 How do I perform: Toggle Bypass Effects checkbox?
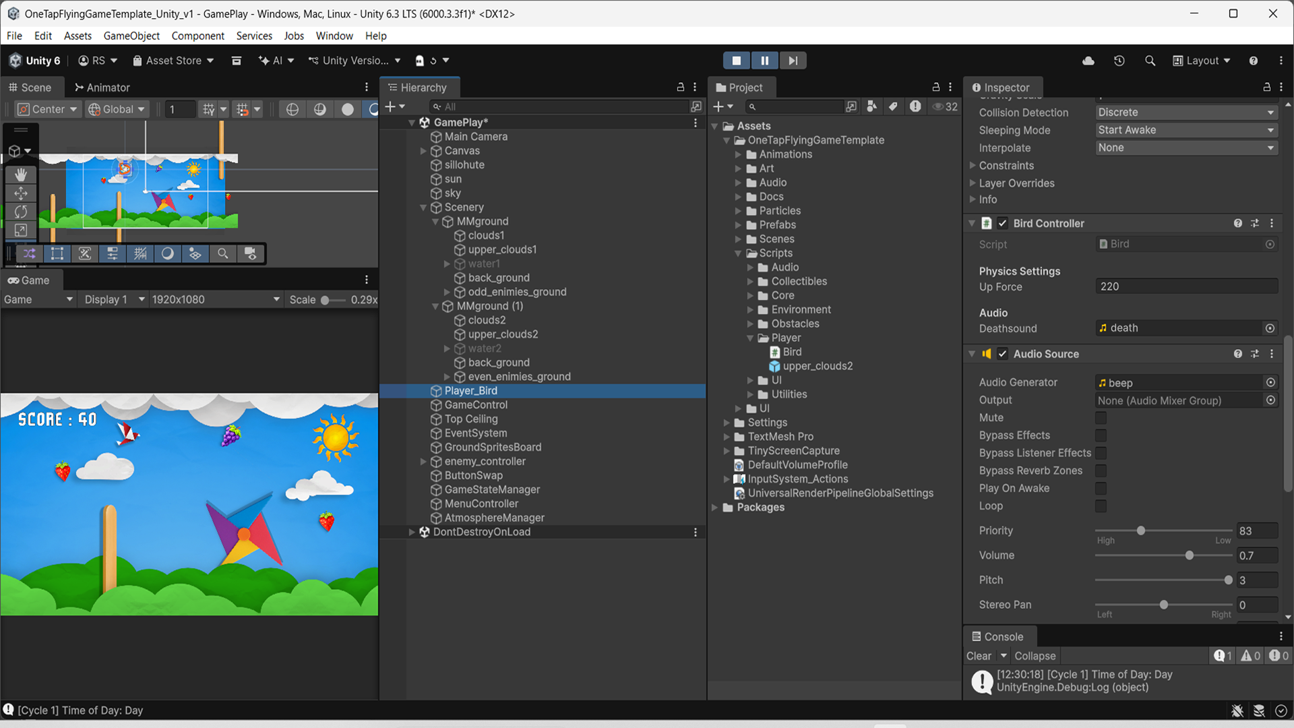tap(1101, 435)
